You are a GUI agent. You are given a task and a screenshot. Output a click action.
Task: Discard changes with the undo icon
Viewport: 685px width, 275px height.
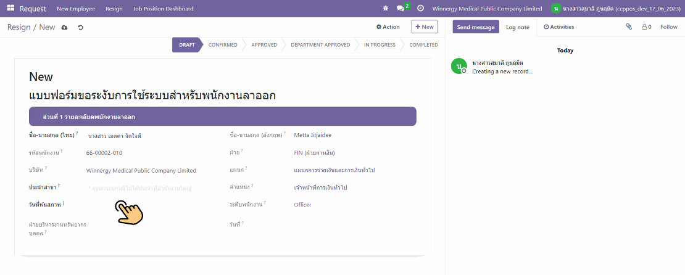80,27
